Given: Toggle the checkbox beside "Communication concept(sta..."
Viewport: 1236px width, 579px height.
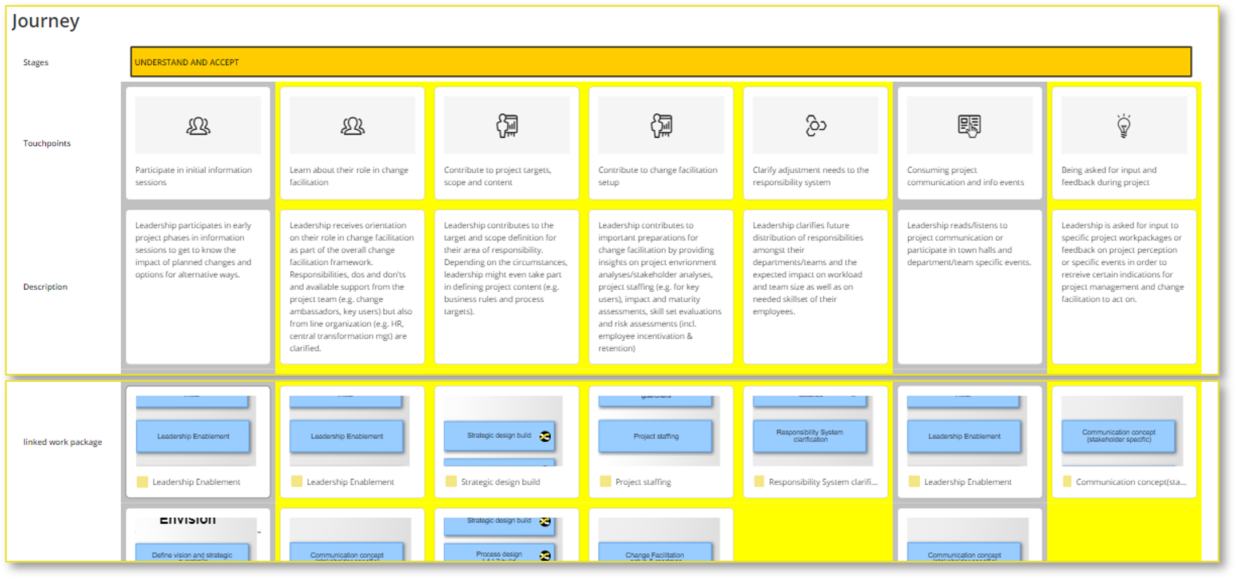Looking at the screenshot, I should coord(1067,482).
